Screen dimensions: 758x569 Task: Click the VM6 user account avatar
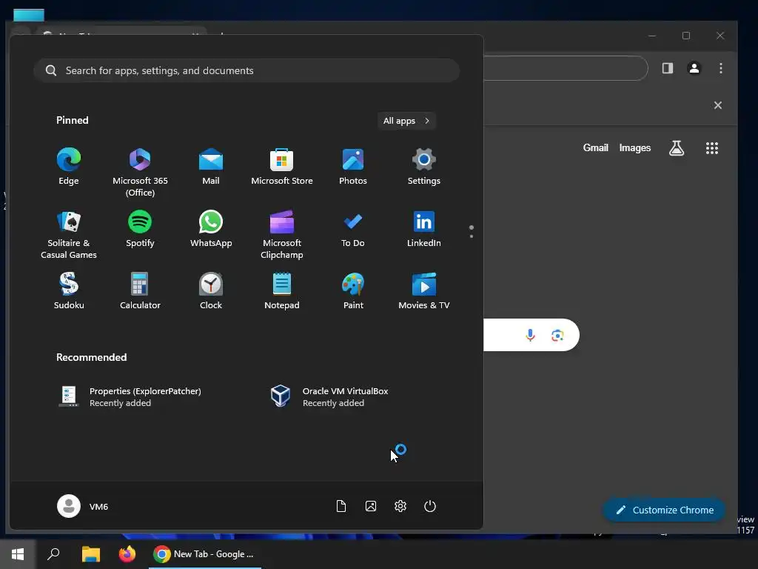[69, 506]
